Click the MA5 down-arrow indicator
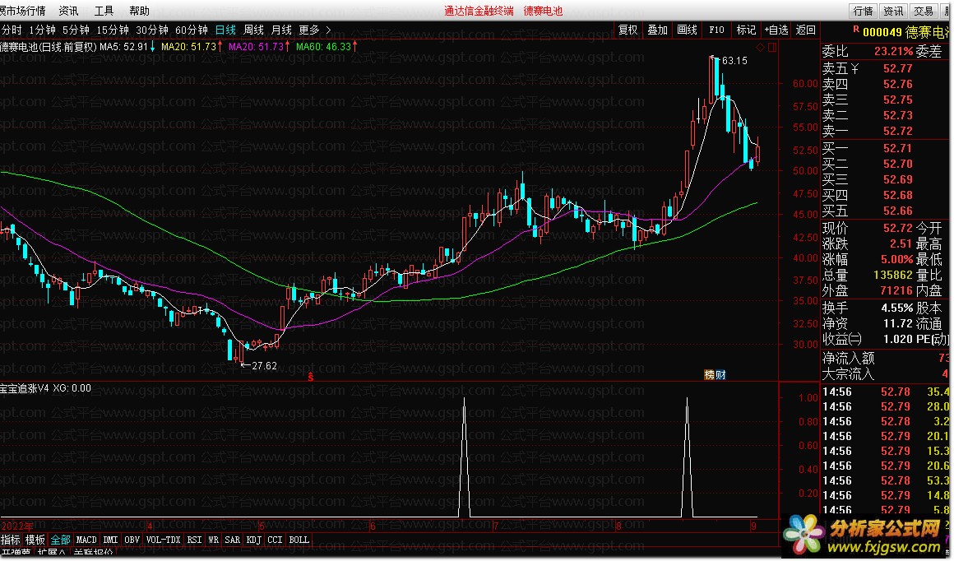The height and width of the screenshot is (561, 954). pyautogui.click(x=152, y=46)
